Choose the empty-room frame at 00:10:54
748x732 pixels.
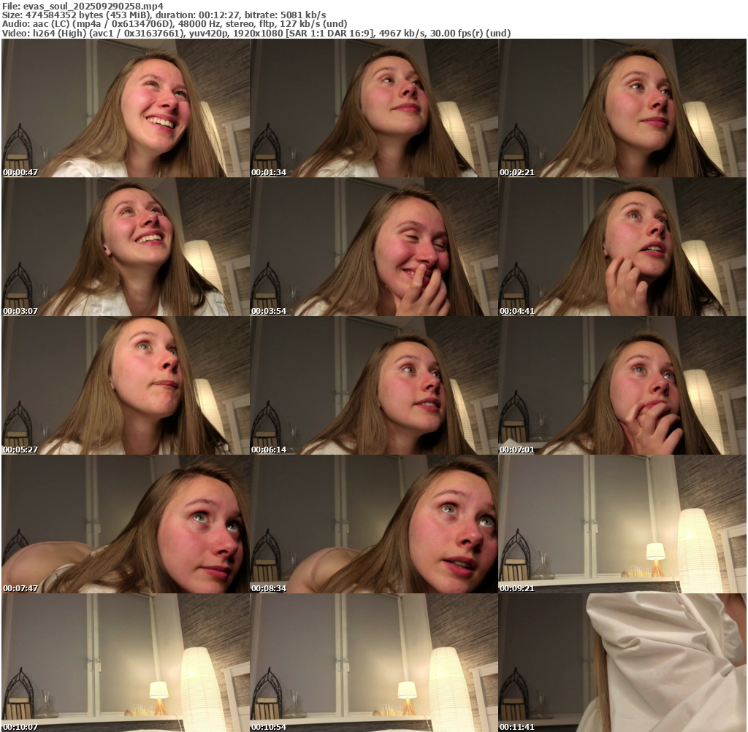tap(374, 663)
